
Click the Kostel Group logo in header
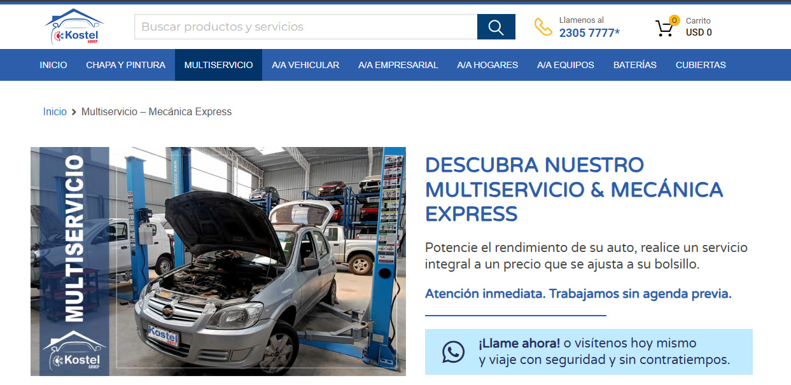pos(74,27)
